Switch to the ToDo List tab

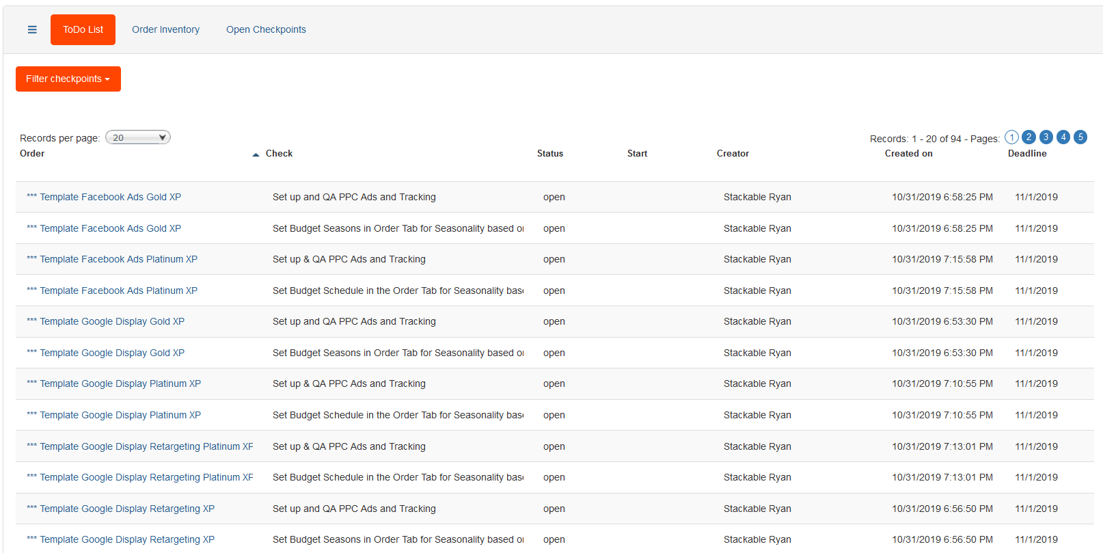click(83, 29)
